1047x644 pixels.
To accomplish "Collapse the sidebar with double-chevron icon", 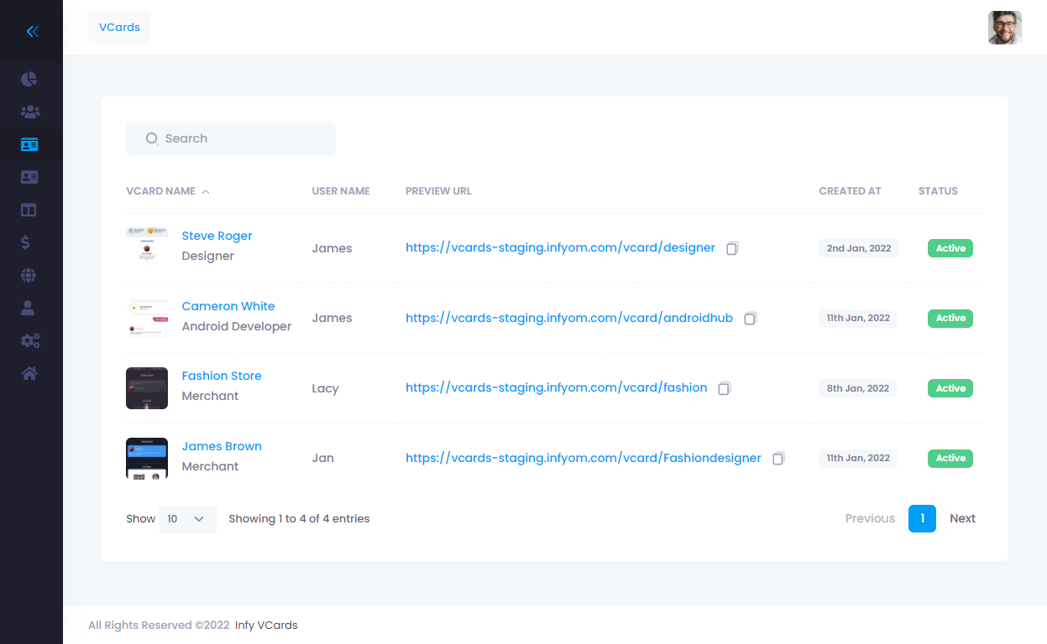I will [x=32, y=32].
